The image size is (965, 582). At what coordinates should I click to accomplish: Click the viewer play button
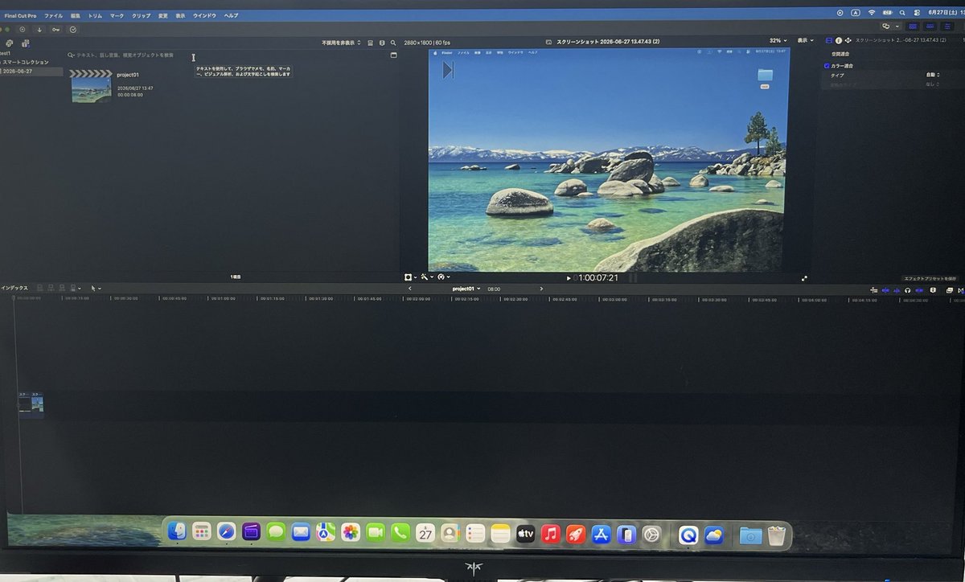tap(569, 278)
